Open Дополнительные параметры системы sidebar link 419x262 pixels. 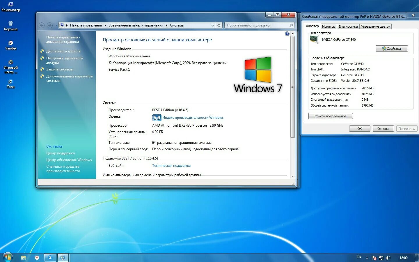pyautogui.click(x=70, y=78)
